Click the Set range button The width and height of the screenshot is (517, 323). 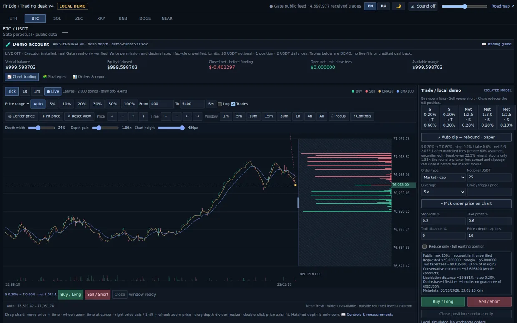pos(211,104)
